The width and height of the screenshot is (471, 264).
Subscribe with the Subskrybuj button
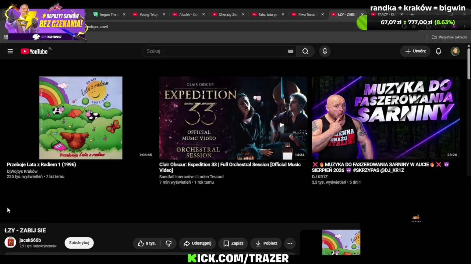click(x=79, y=243)
